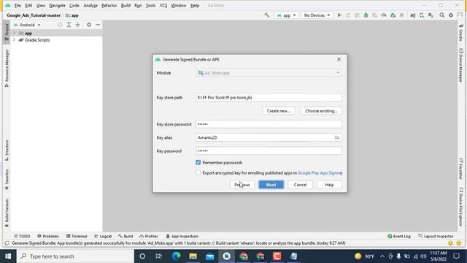Open Module dropdown in dialog
Viewport: 467px width, 263px height.
[269, 73]
